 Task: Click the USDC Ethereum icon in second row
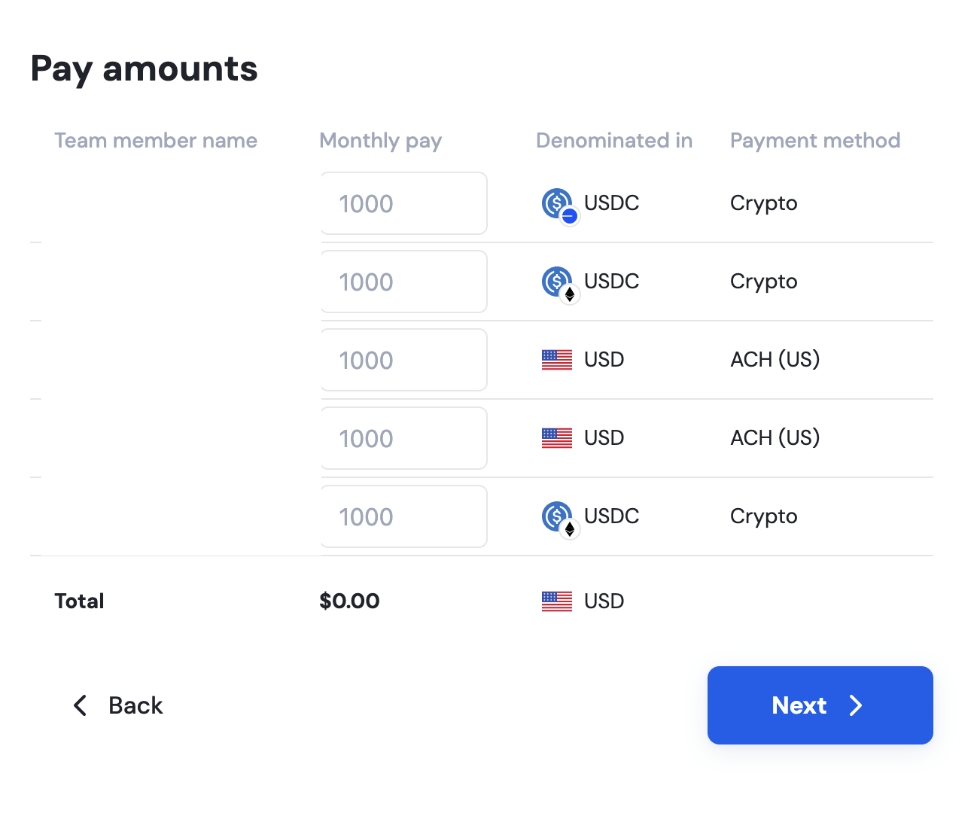(x=559, y=284)
